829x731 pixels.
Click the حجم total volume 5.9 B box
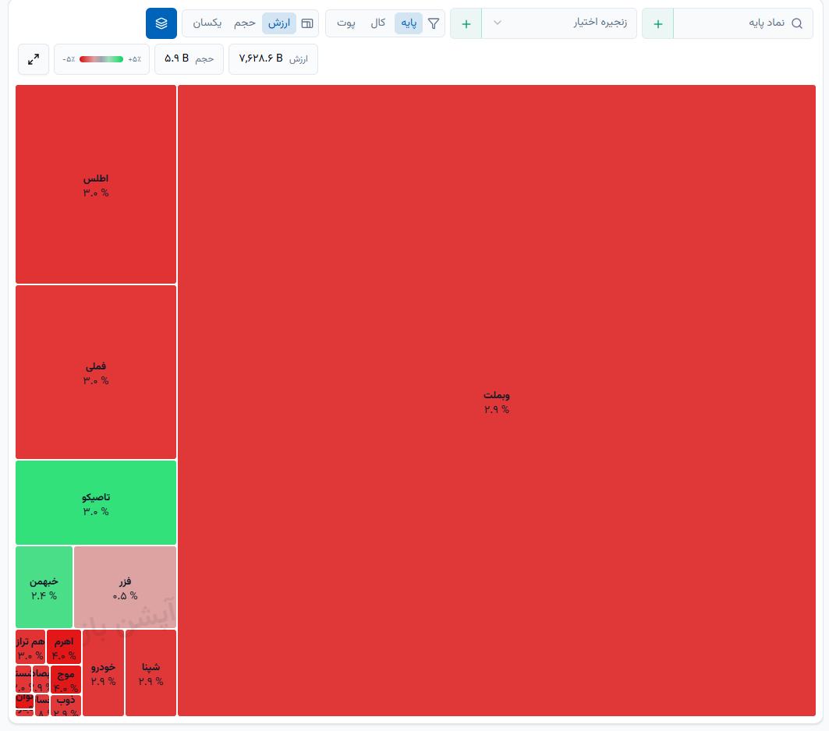tap(190, 59)
